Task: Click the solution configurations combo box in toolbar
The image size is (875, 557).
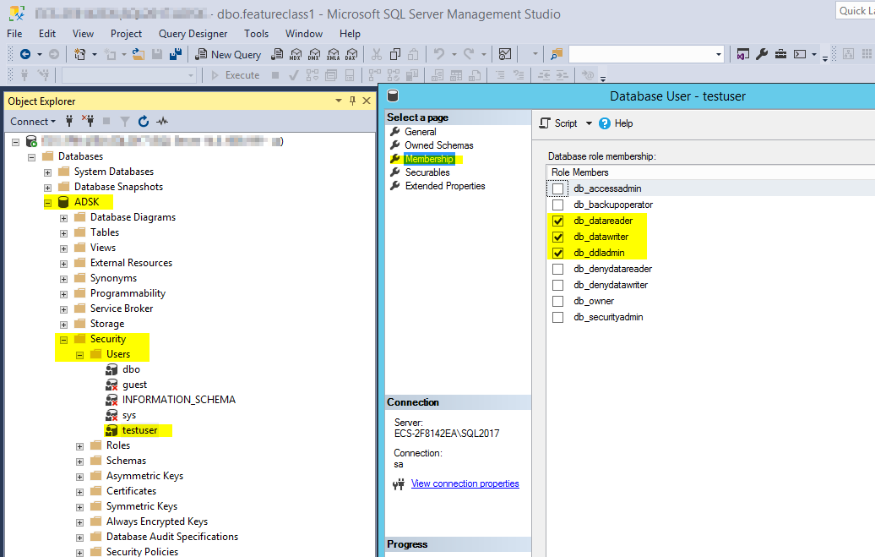Action: click(x=646, y=54)
